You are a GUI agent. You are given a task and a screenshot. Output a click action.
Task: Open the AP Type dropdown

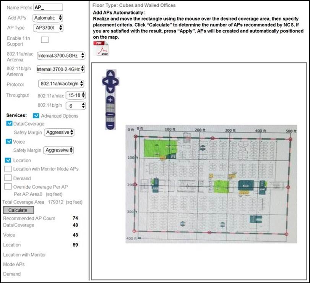click(x=48, y=28)
